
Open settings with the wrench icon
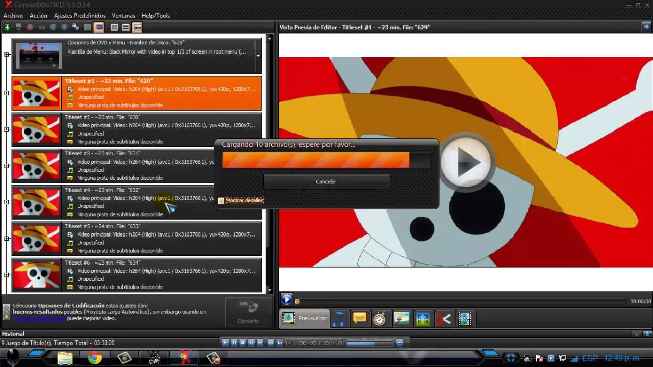click(76, 27)
